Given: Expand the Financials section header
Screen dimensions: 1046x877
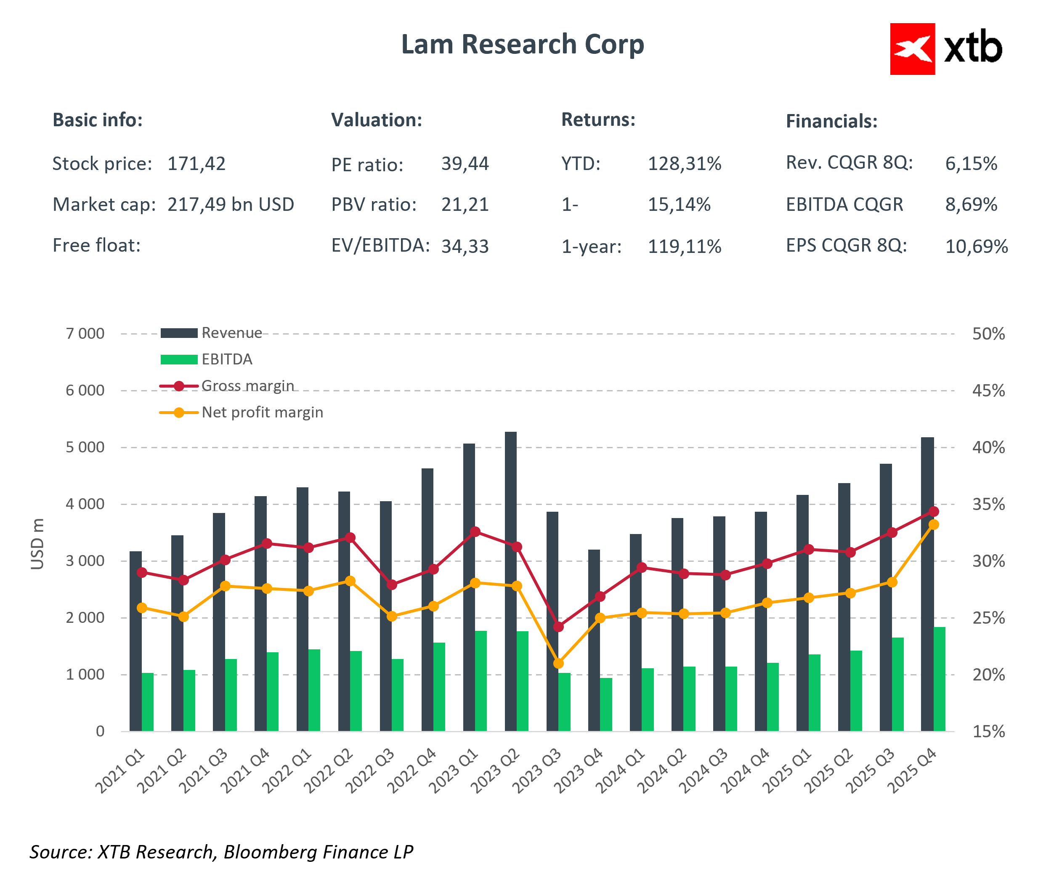Looking at the screenshot, I should click(x=832, y=120).
